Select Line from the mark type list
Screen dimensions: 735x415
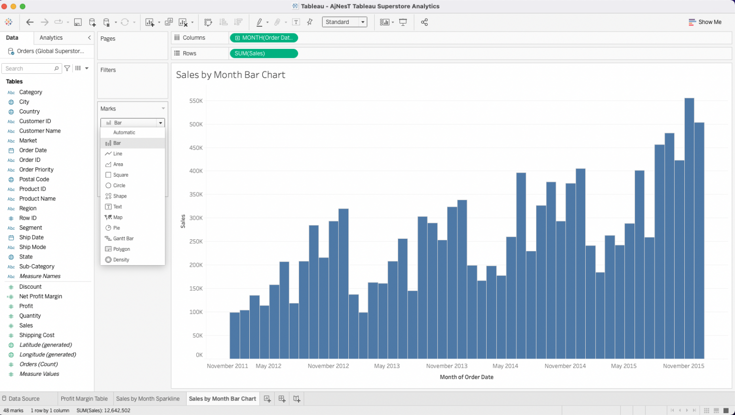(x=118, y=154)
